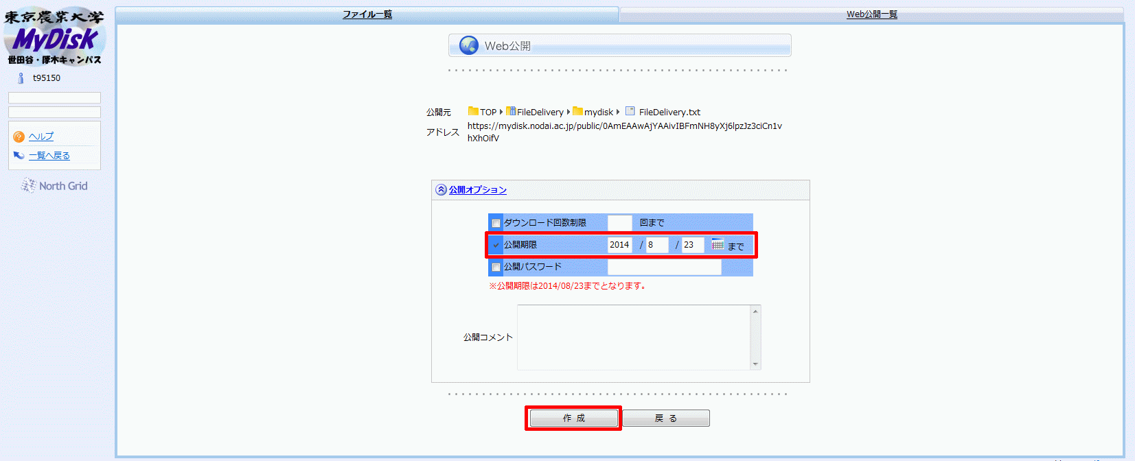Click the comment box scroll up arrow
The height and width of the screenshot is (461, 1135).
tap(755, 311)
